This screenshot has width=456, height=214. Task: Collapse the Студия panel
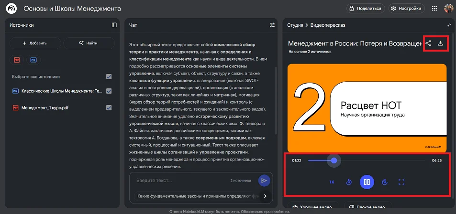point(449,25)
